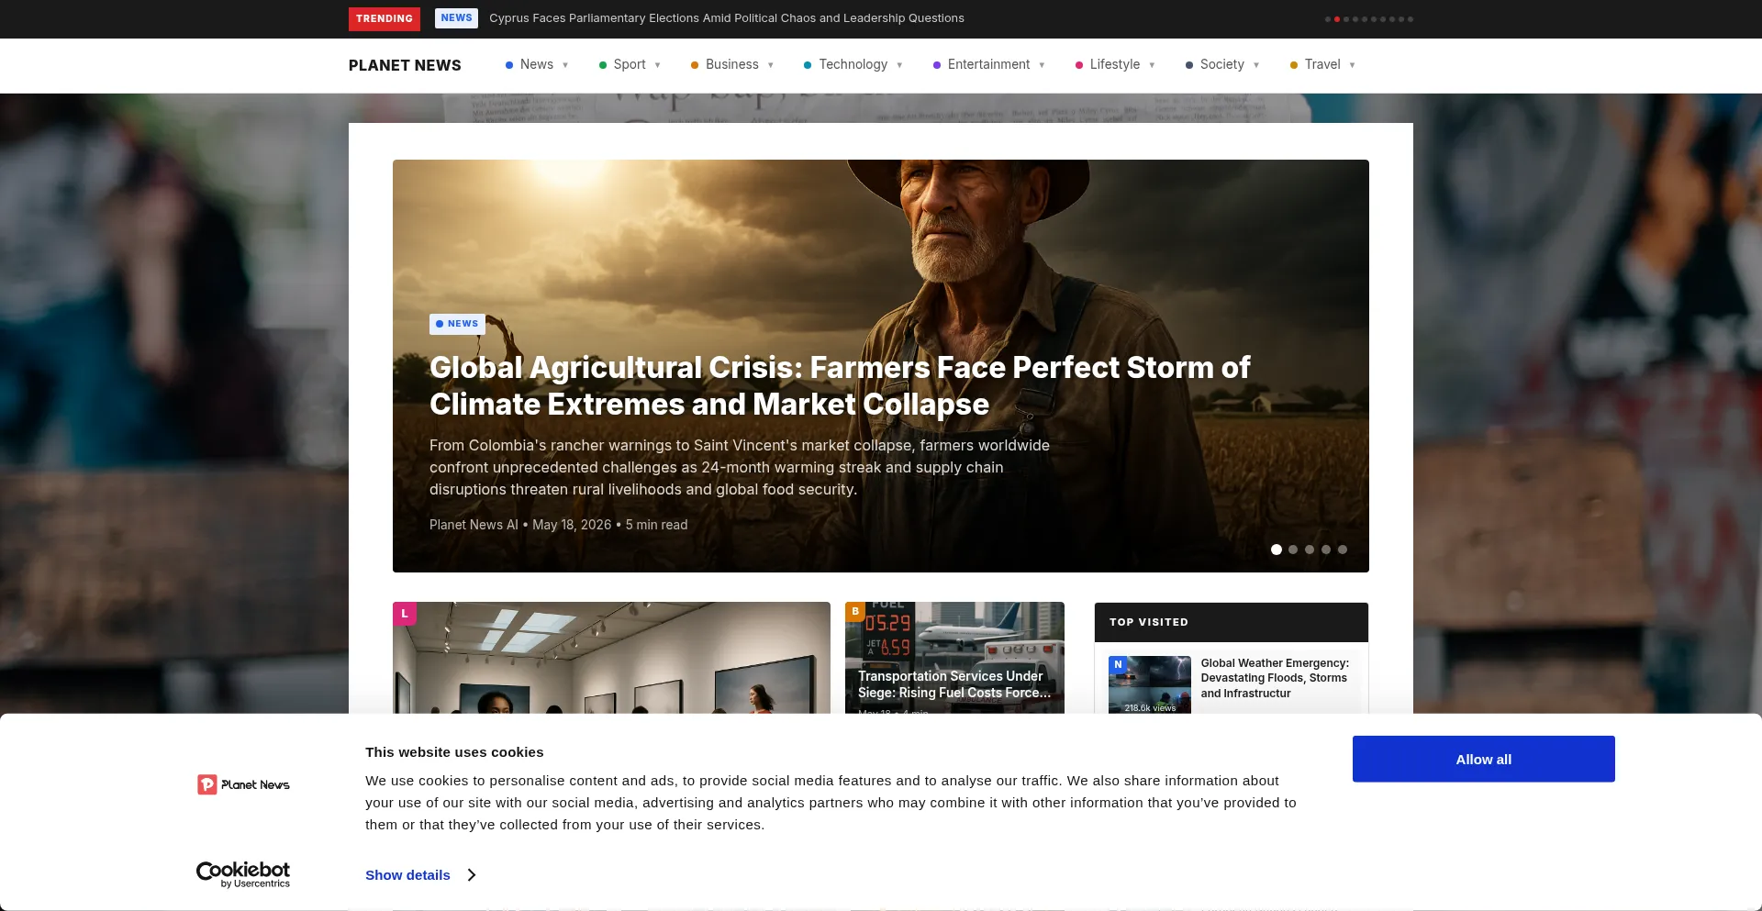
Task: Open the Cyprus Parliamentary Elections ticker headline
Action: [x=726, y=18]
